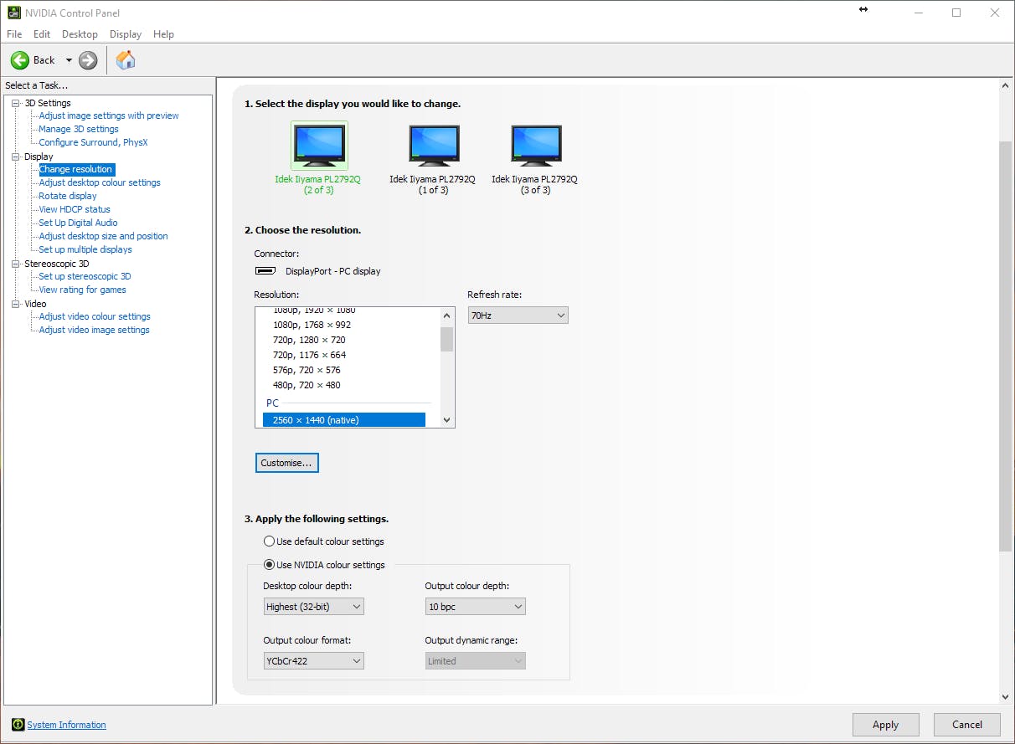Click the Cancel button

tap(967, 725)
